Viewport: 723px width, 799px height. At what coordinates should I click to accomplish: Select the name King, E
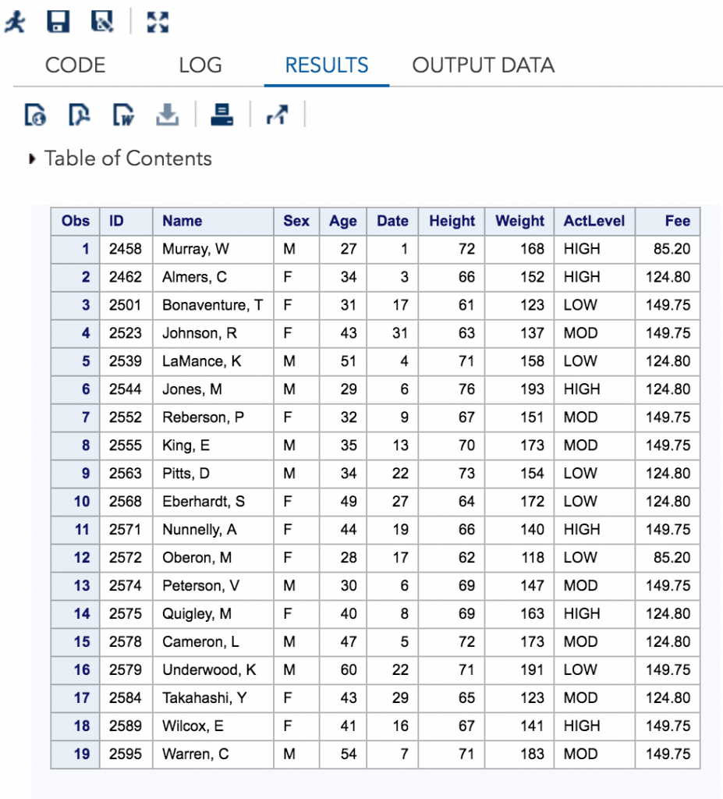coord(186,446)
